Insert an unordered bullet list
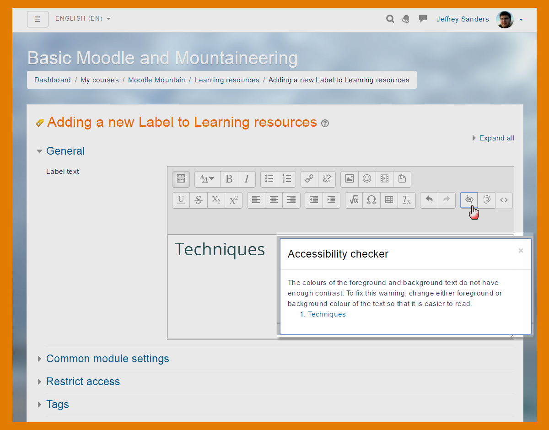The image size is (549, 430). tap(269, 179)
